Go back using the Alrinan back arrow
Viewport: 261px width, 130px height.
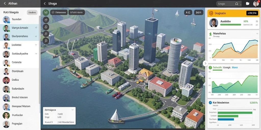pos(5,4)
